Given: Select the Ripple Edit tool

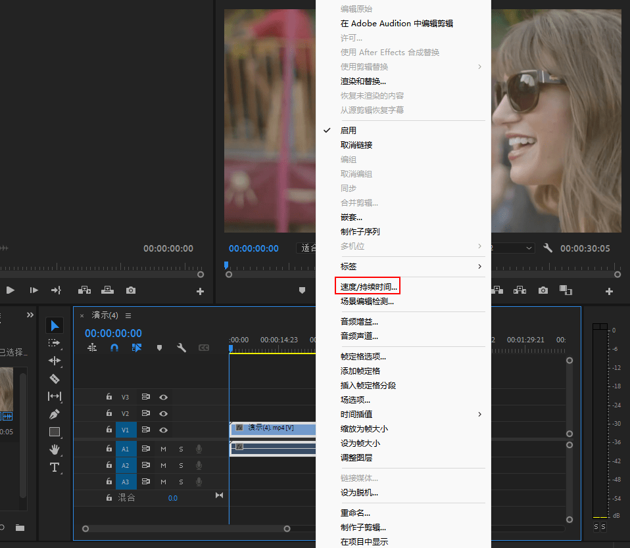Looking at the screenshot, I should [54, 361].
